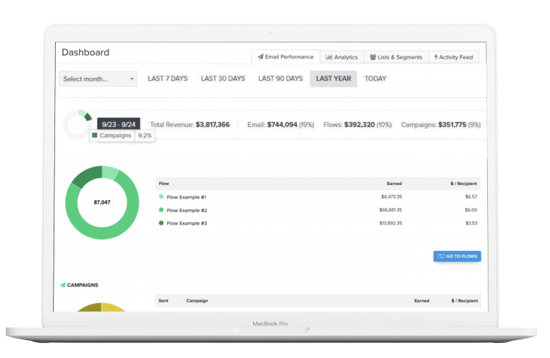Click the Earned header in campaigns table
550x358 pixels.
tap(422, 301)
